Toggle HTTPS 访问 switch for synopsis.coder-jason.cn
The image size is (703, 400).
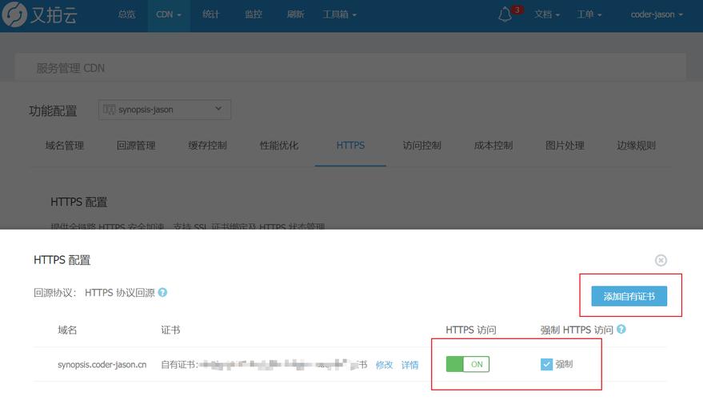tap(468, 364)
